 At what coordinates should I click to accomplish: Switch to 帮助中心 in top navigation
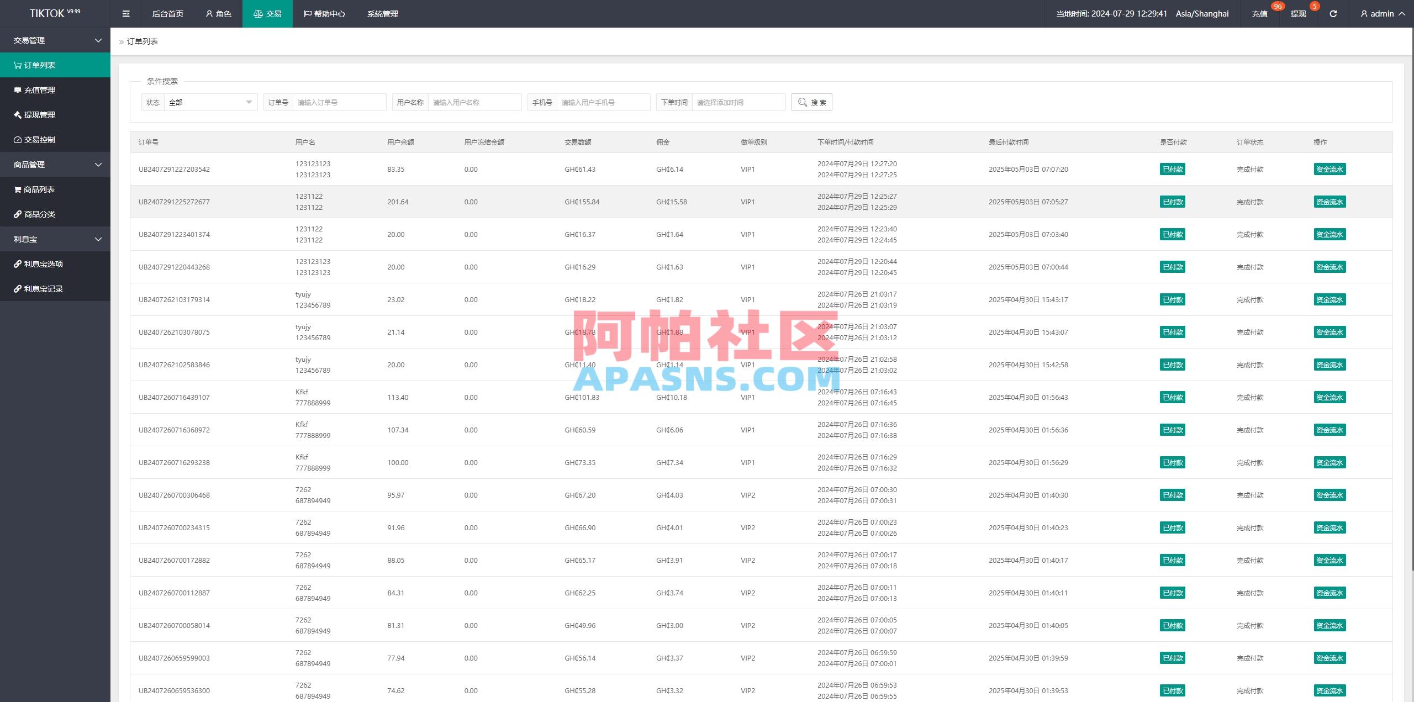[325, 13]
